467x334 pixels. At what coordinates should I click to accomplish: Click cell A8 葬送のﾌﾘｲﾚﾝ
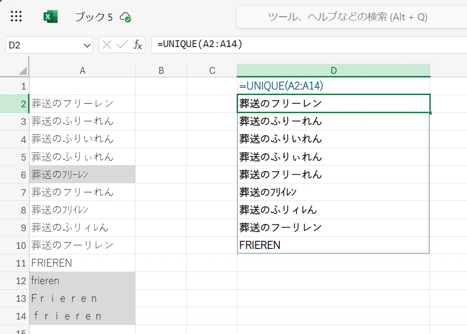(83, 210)
